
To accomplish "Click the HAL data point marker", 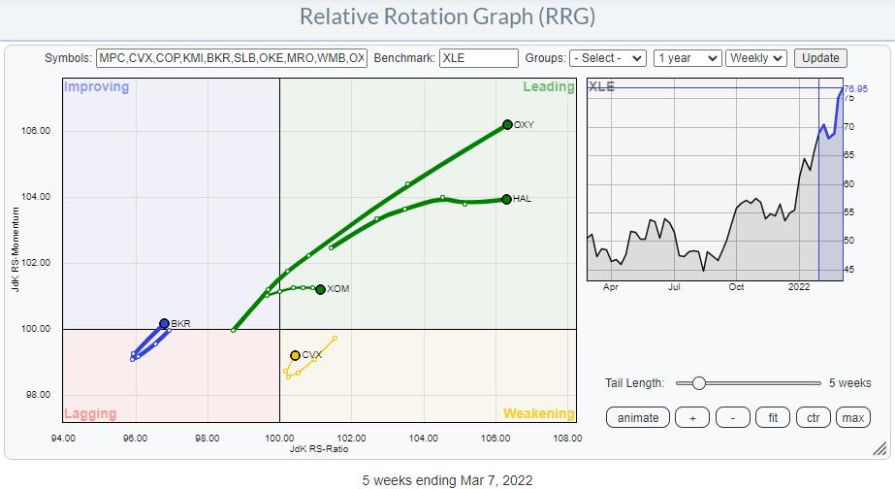I will [x=507, y=199].
